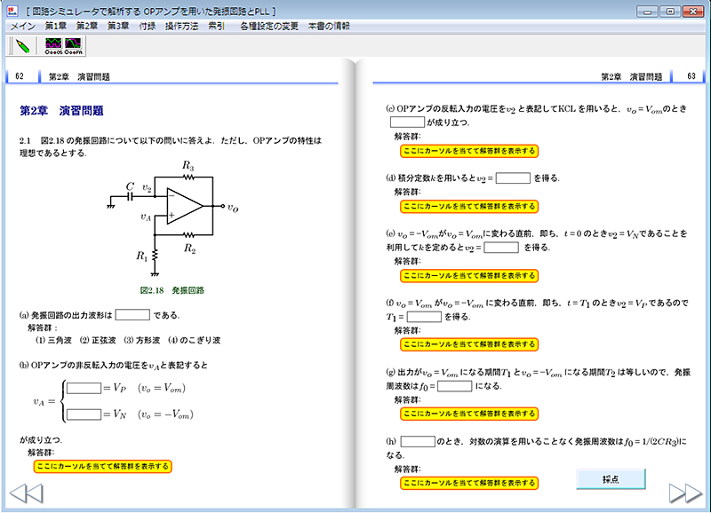
Task: Click answer box in question (c)
Action: 407,122
